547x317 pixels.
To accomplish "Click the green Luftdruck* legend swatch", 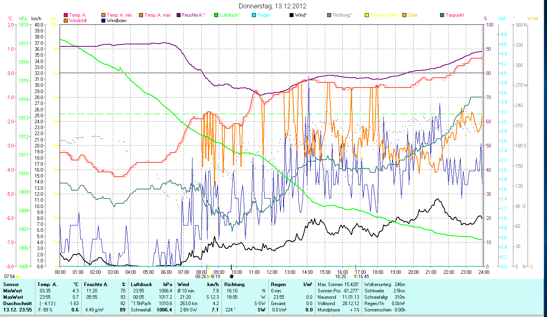I will click(x=216, y=15).
